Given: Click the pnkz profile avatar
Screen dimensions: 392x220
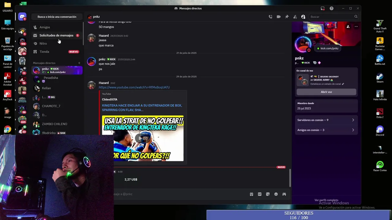Looking at the screenshot, I should tap(303, 45).
